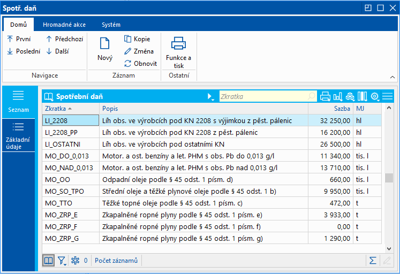Click the snowflake icon in the status bar
Screen dimensions: 400x274
coord(76,261)
